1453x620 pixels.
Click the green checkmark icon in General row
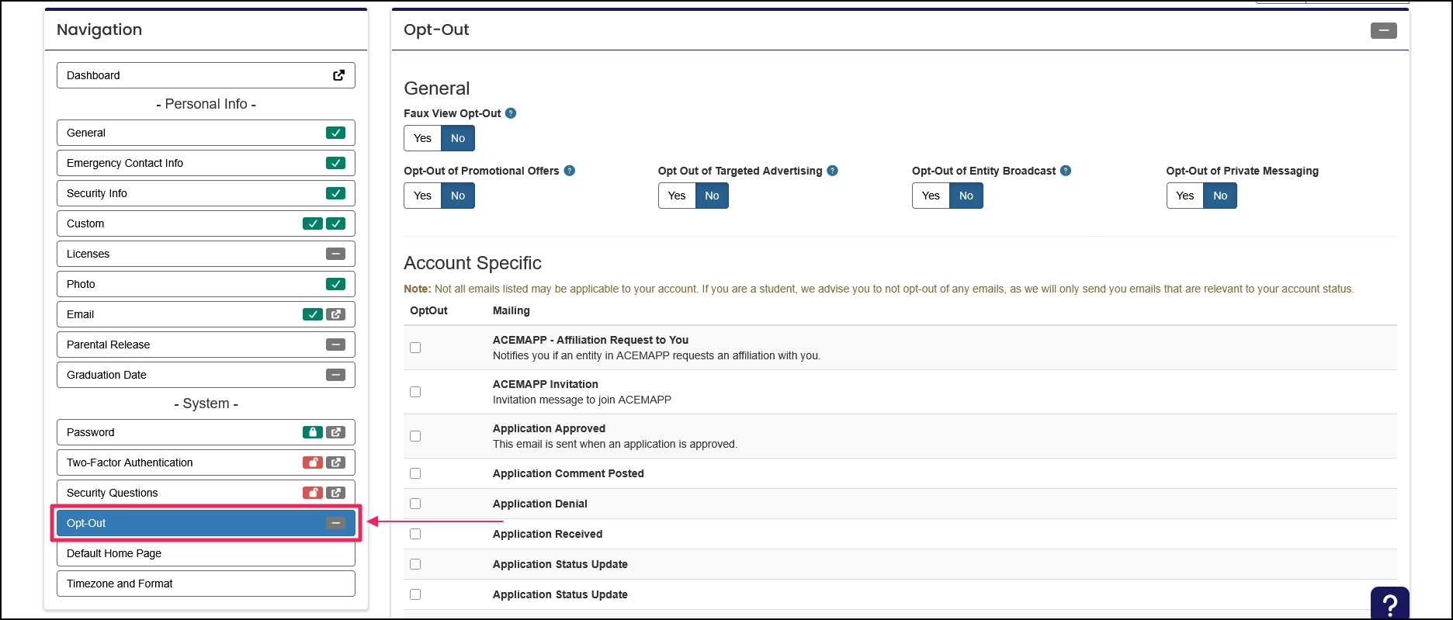pyautogui.click(x=335, y=133)
